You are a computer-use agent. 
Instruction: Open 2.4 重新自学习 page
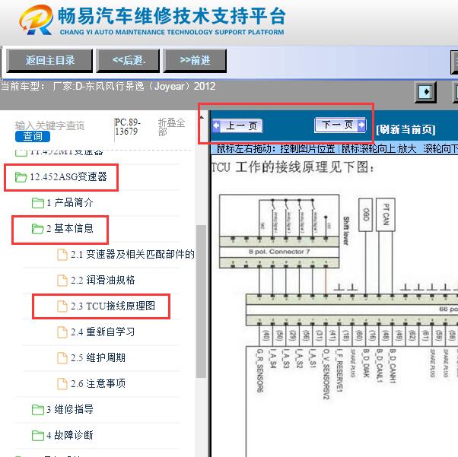point(103,332)
